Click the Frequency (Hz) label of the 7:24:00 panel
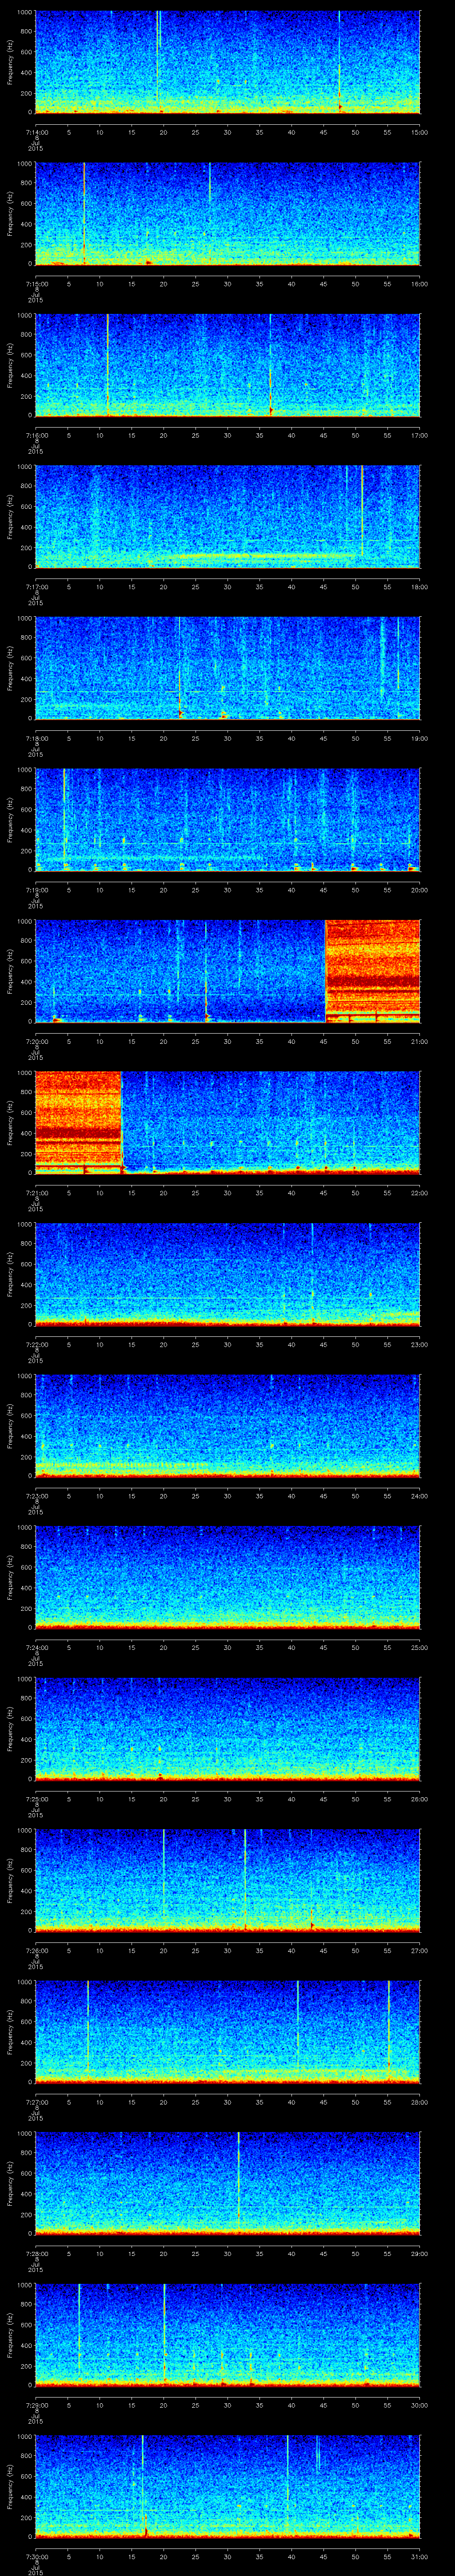The height and width of the screenshot is (2576, 455). click(11, 1577)
